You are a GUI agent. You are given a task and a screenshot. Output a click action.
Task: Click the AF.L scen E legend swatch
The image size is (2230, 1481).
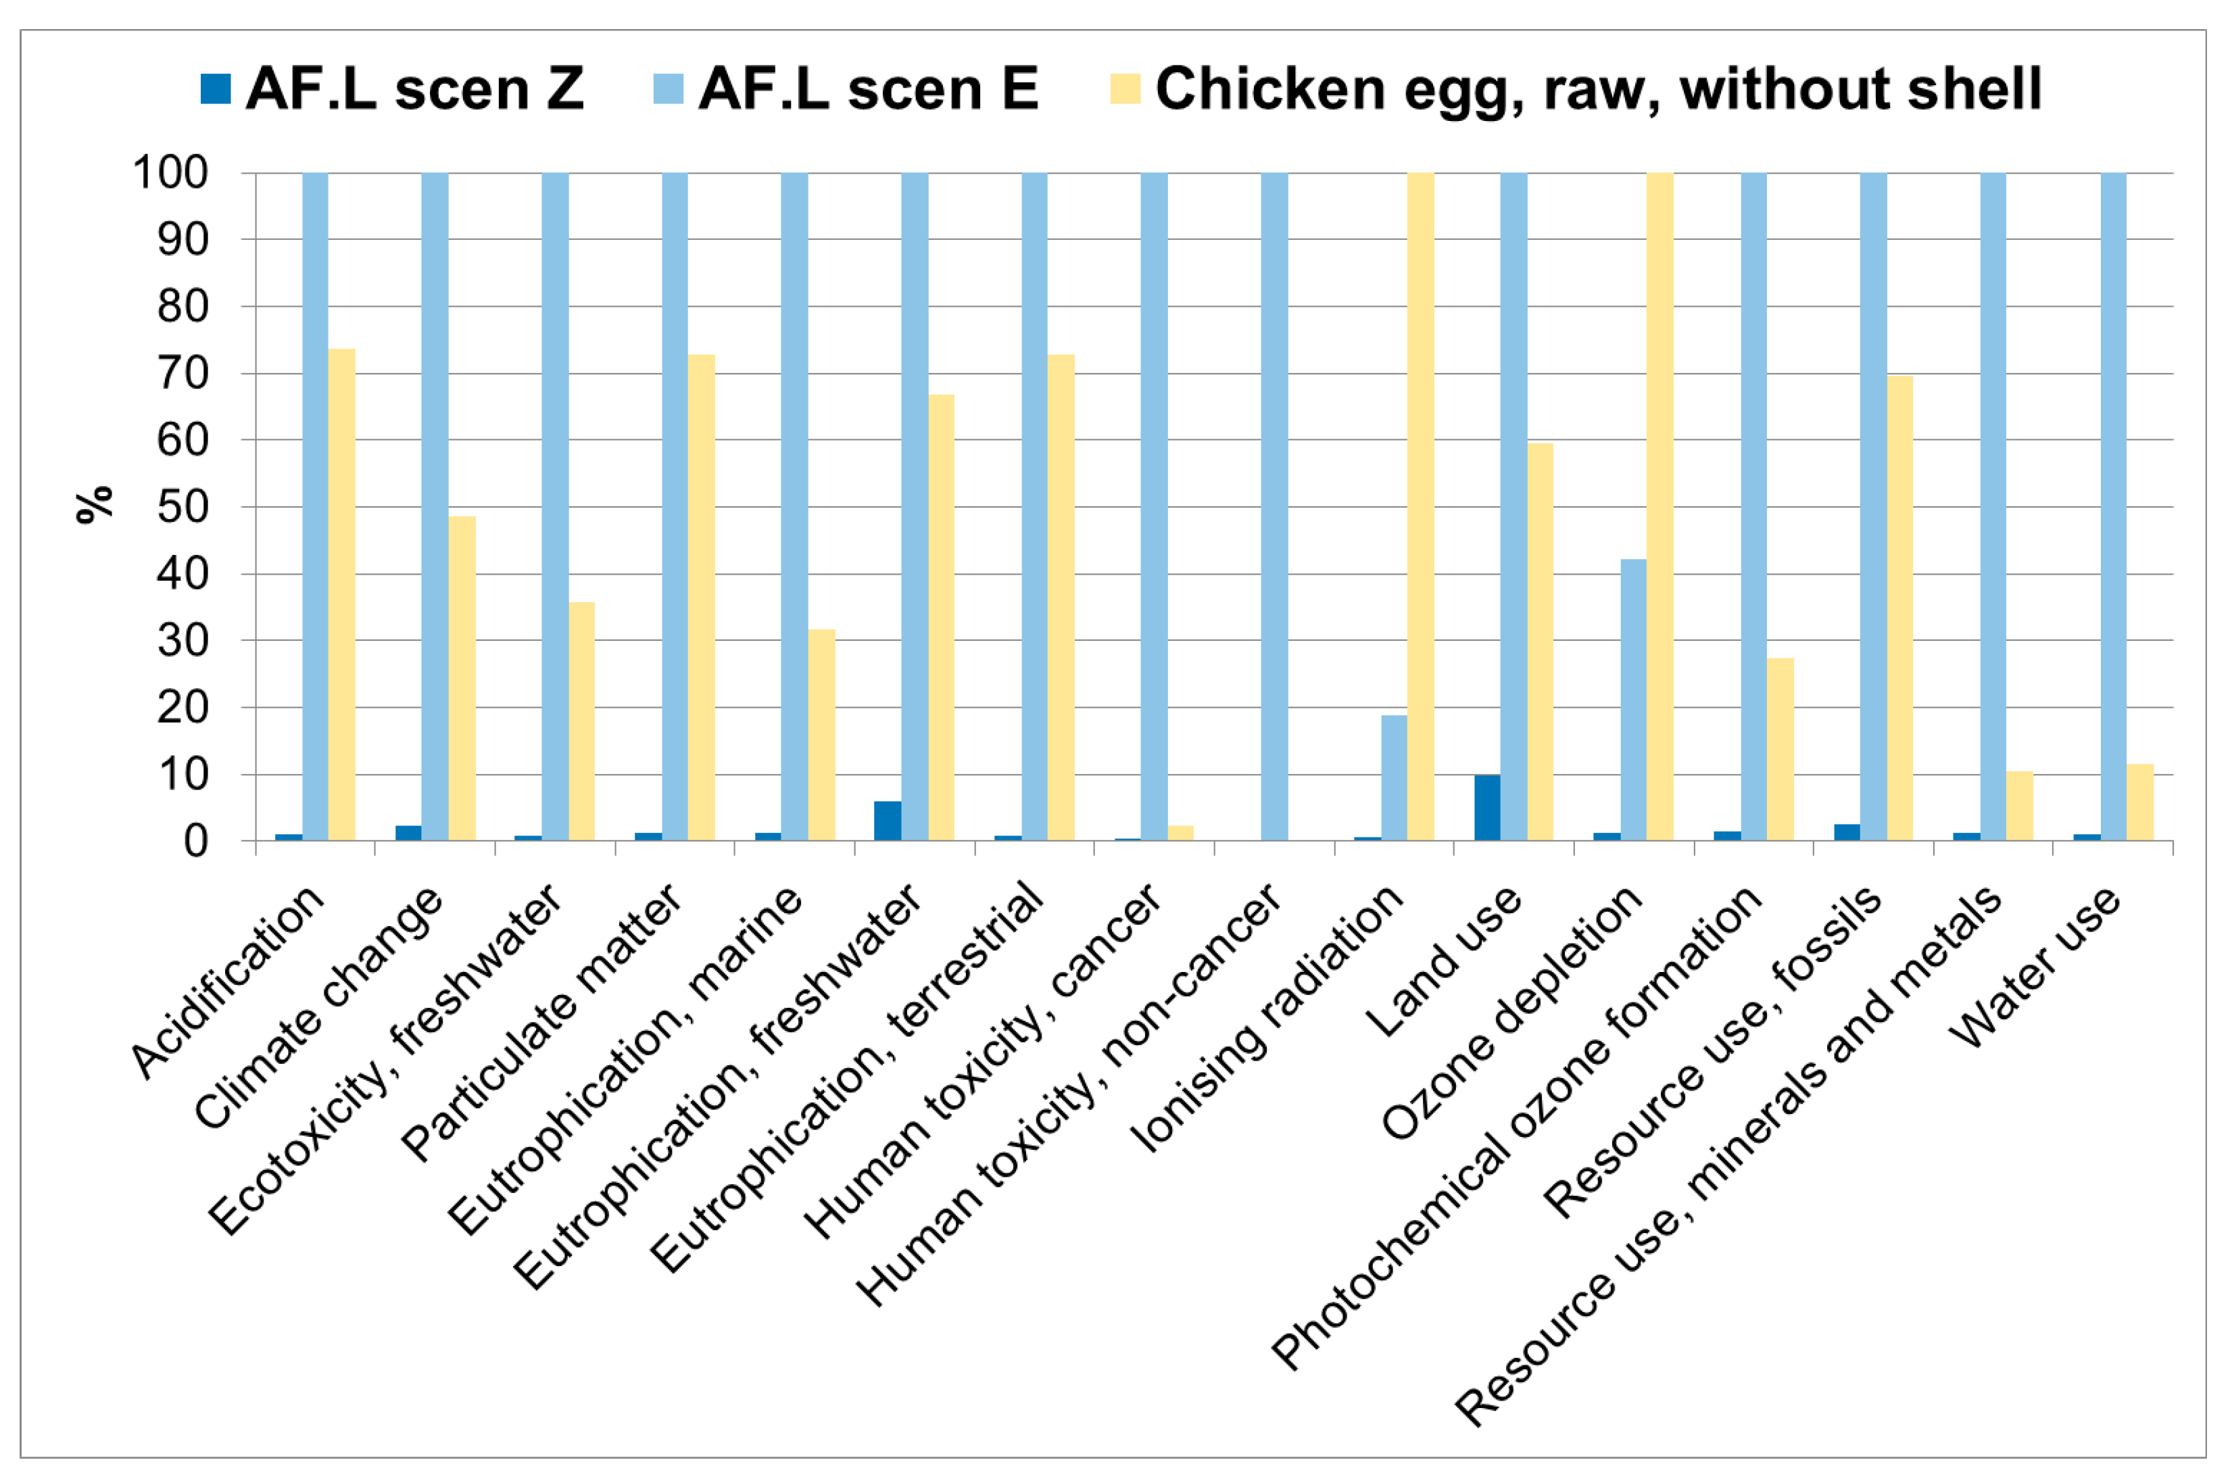[x=668, y=89]
